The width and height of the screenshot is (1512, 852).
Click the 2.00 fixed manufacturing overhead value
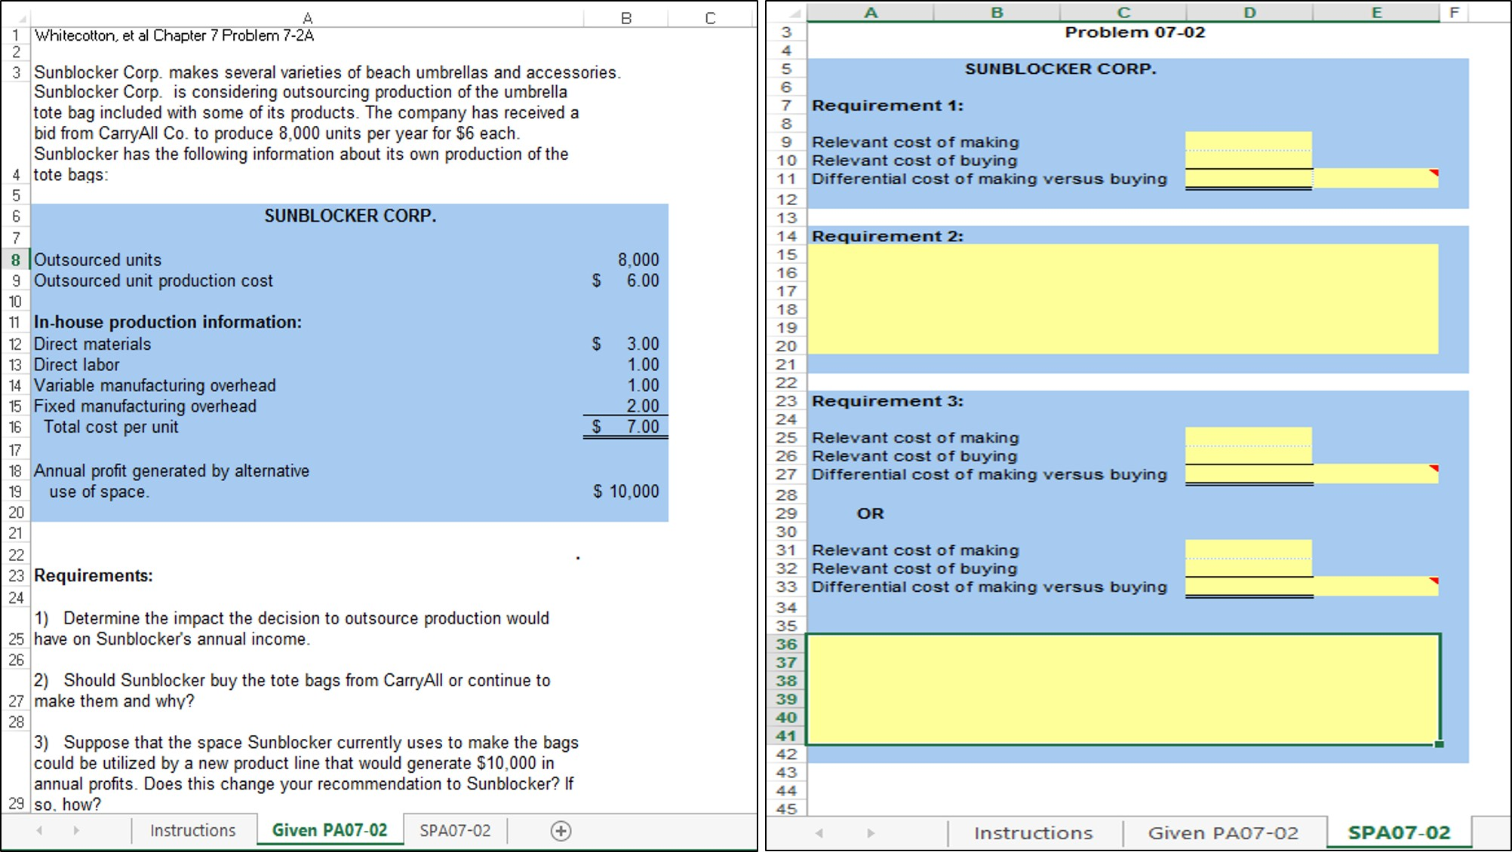pyautogui.click(x=642, y=406)
